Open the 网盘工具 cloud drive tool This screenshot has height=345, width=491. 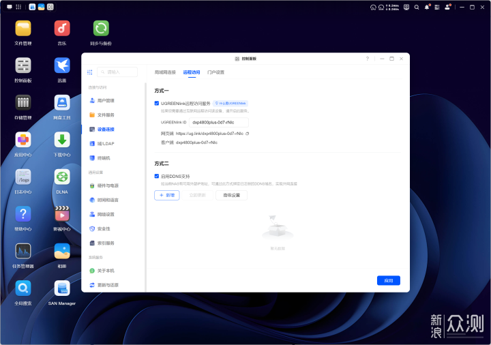pyautogui.click(x=62, y=103)
